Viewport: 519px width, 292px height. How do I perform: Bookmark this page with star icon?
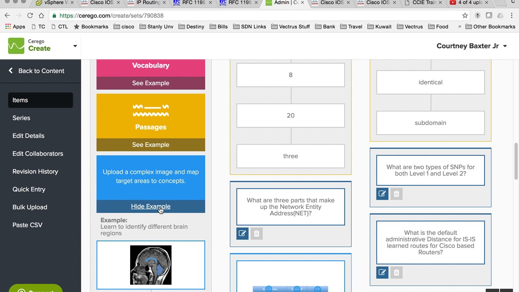[465, 15]
